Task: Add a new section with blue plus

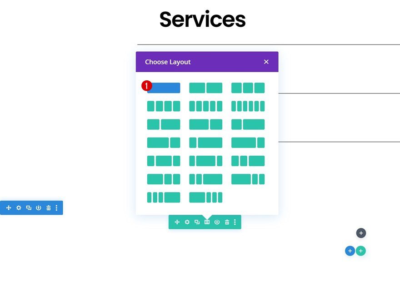Action: [350, 251]
